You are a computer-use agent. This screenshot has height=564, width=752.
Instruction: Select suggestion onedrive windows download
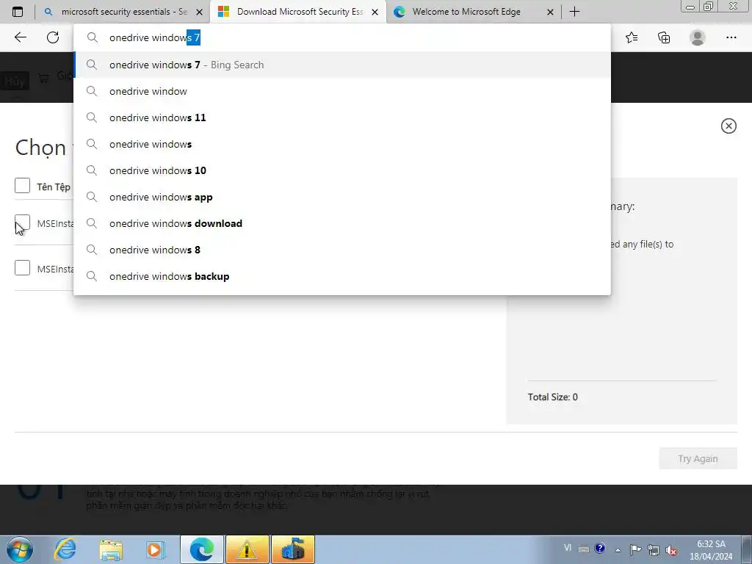click(x=342, y=223)
